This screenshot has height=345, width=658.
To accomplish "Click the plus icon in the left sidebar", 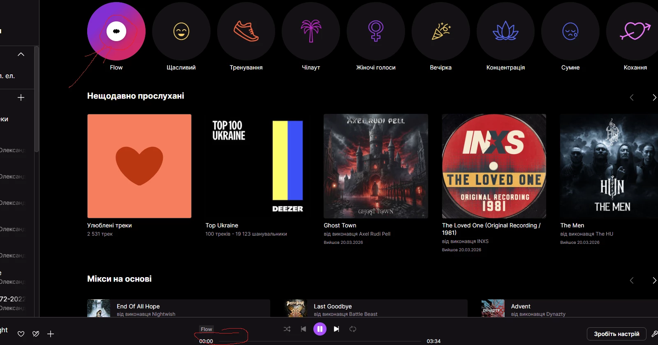I will point(21,97).
